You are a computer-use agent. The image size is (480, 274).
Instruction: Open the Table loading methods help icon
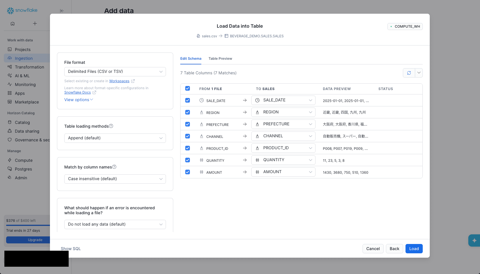(x=111, y=126)
